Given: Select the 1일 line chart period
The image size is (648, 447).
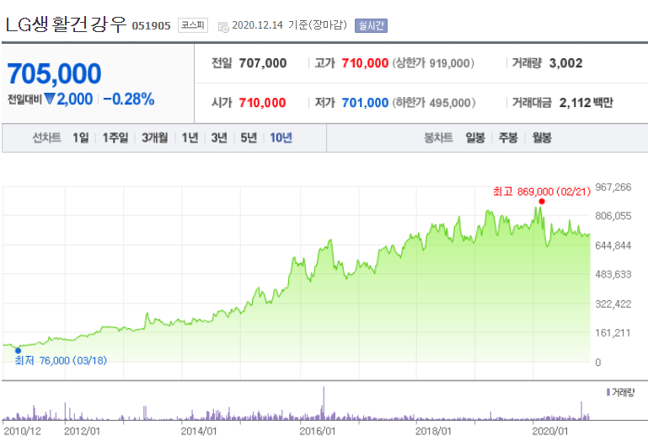Looking at the screenshot, I should pyautogui.click(x=81, y=137).
